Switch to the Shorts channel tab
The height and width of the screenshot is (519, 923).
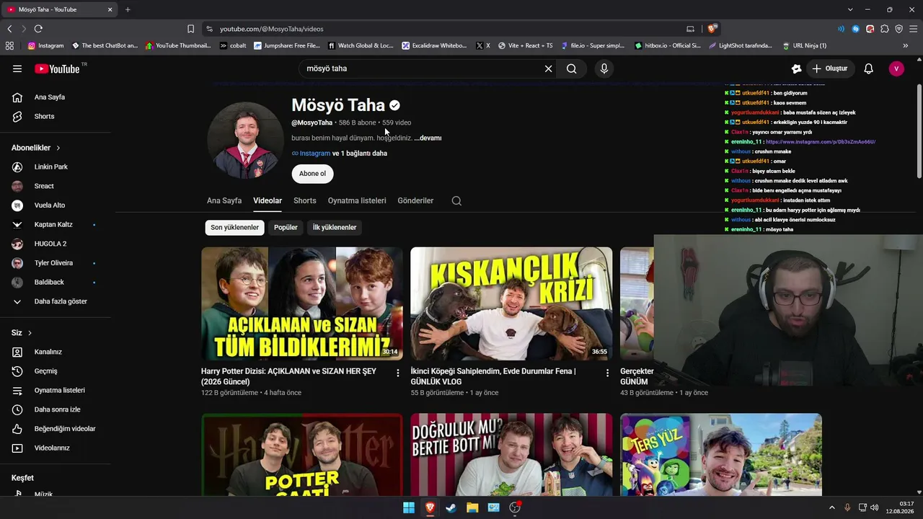(305, 200)
